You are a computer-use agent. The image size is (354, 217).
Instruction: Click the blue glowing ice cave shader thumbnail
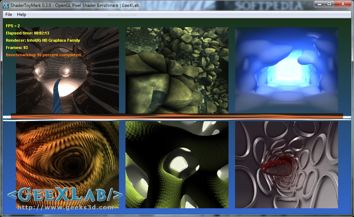(286, 70)
